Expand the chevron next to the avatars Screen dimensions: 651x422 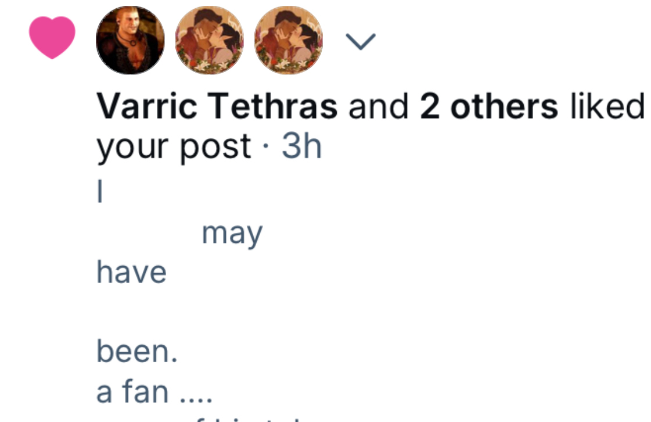pos(360,41)
